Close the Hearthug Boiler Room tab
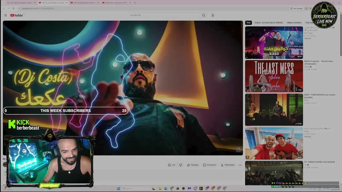The height and width of the screenshot is (192, 342). point(98,3)
